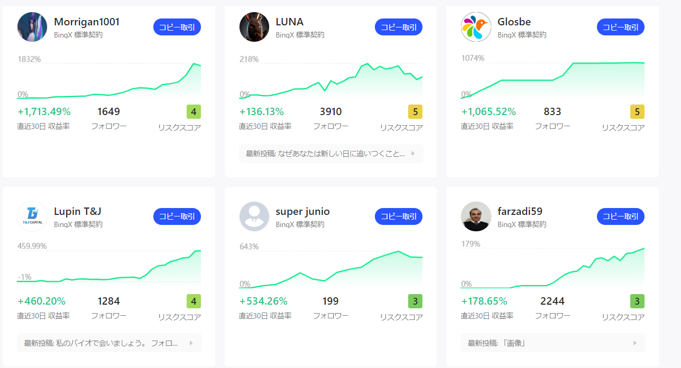Click farzadi59's green risk score 3 badge
The image size is (681, 368).
(637, 301)
